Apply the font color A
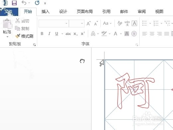 [x=115, y=34]
